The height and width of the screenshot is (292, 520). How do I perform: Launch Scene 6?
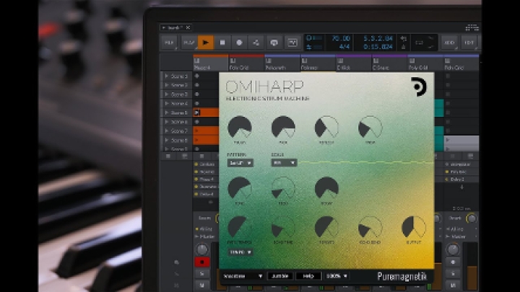(167, 122)
